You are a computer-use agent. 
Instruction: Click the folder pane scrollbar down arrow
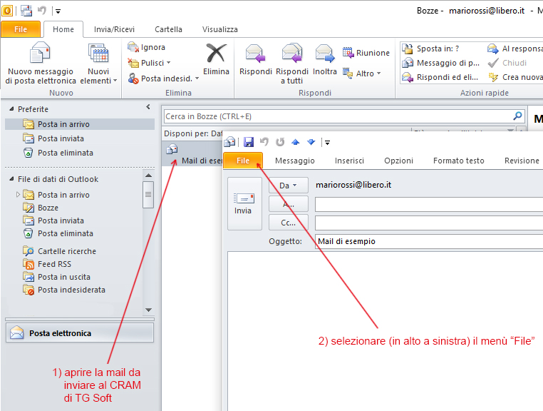click(x=148, y=310)
